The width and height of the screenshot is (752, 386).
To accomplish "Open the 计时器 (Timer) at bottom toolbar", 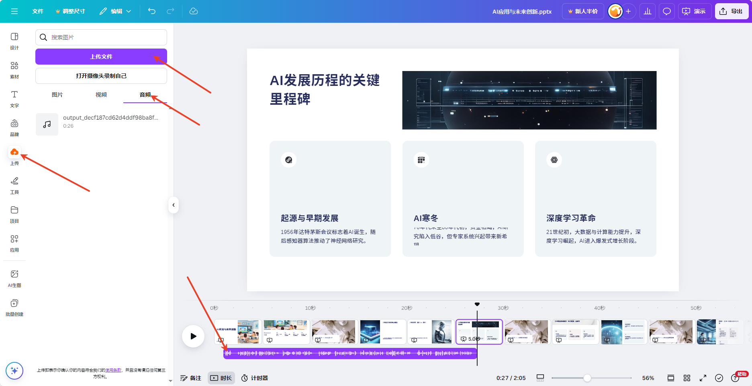I will [254, 378].
